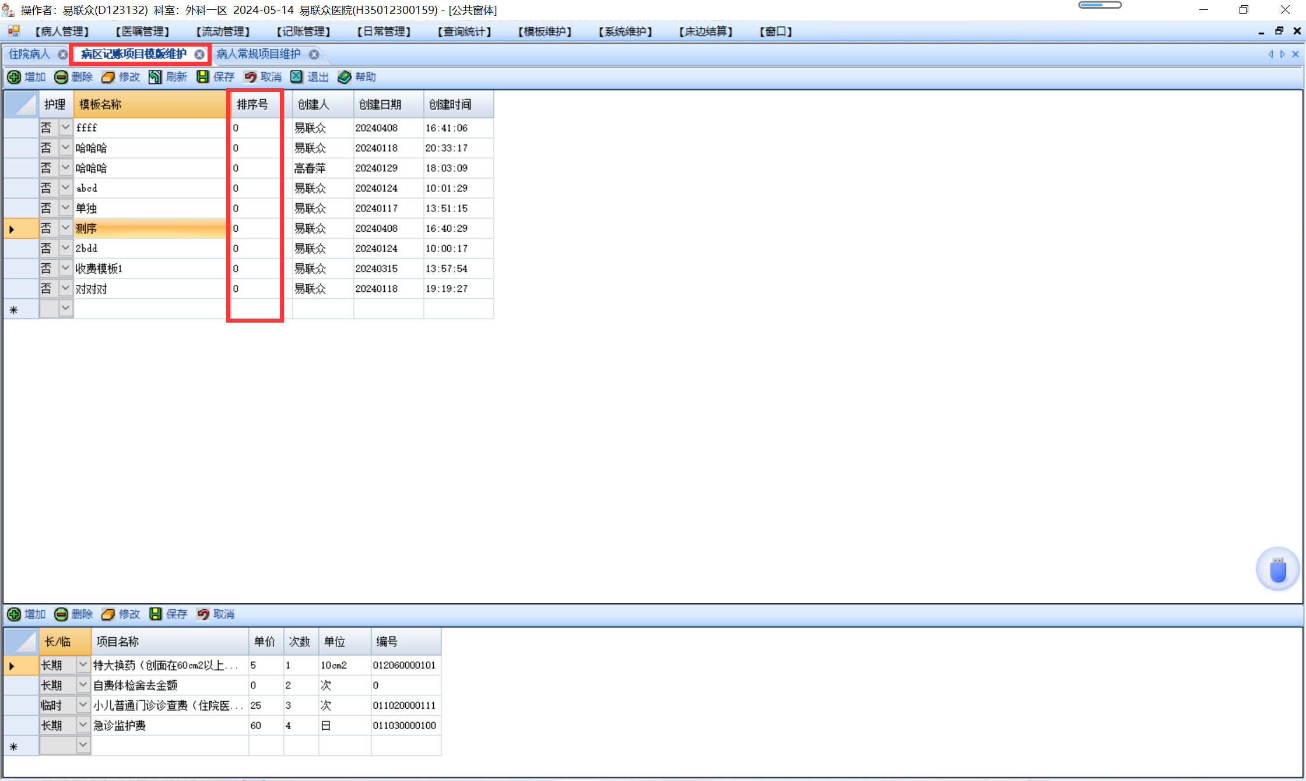The image size is (1306, 781).
Task: Click 排序号 cell of abcd row
Action: [255, 188]
